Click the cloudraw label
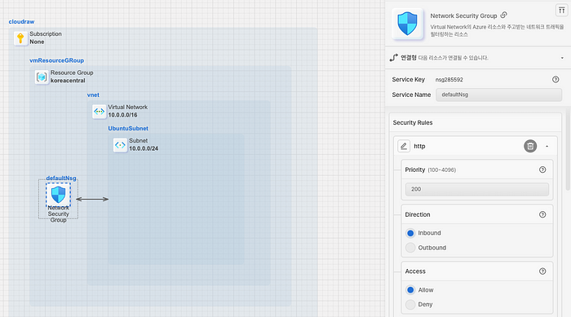 21,22
